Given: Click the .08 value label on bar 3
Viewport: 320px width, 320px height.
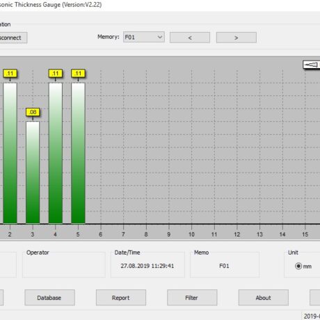Looking at the screenshot, I should click(x=33, y=112).
